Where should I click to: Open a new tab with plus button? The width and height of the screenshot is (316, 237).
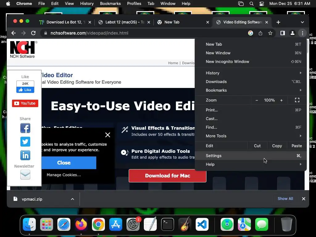[x=278, y=22]
